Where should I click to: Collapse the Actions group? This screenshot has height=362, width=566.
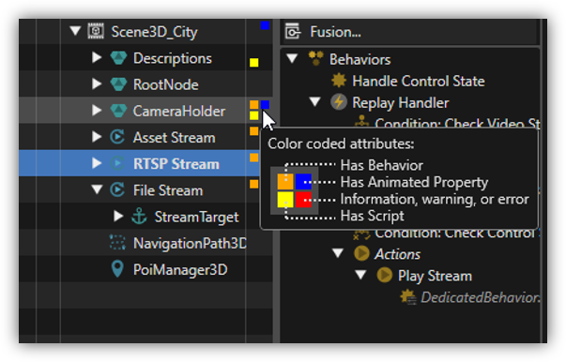[x=338, y=253]
